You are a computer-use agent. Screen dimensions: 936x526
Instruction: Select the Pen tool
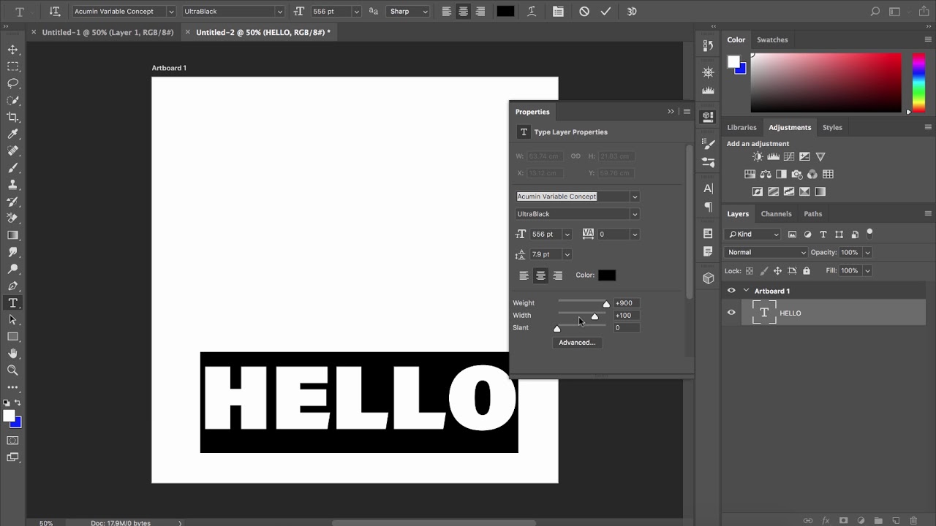(x=12, y=286)
